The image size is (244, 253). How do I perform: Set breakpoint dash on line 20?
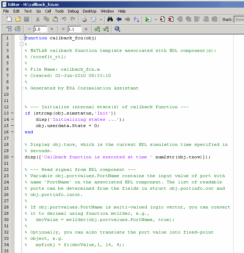[13, 157]
